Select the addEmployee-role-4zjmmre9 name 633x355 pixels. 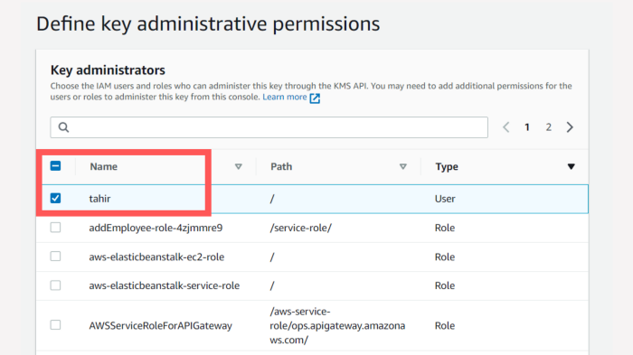pos(156,228)
